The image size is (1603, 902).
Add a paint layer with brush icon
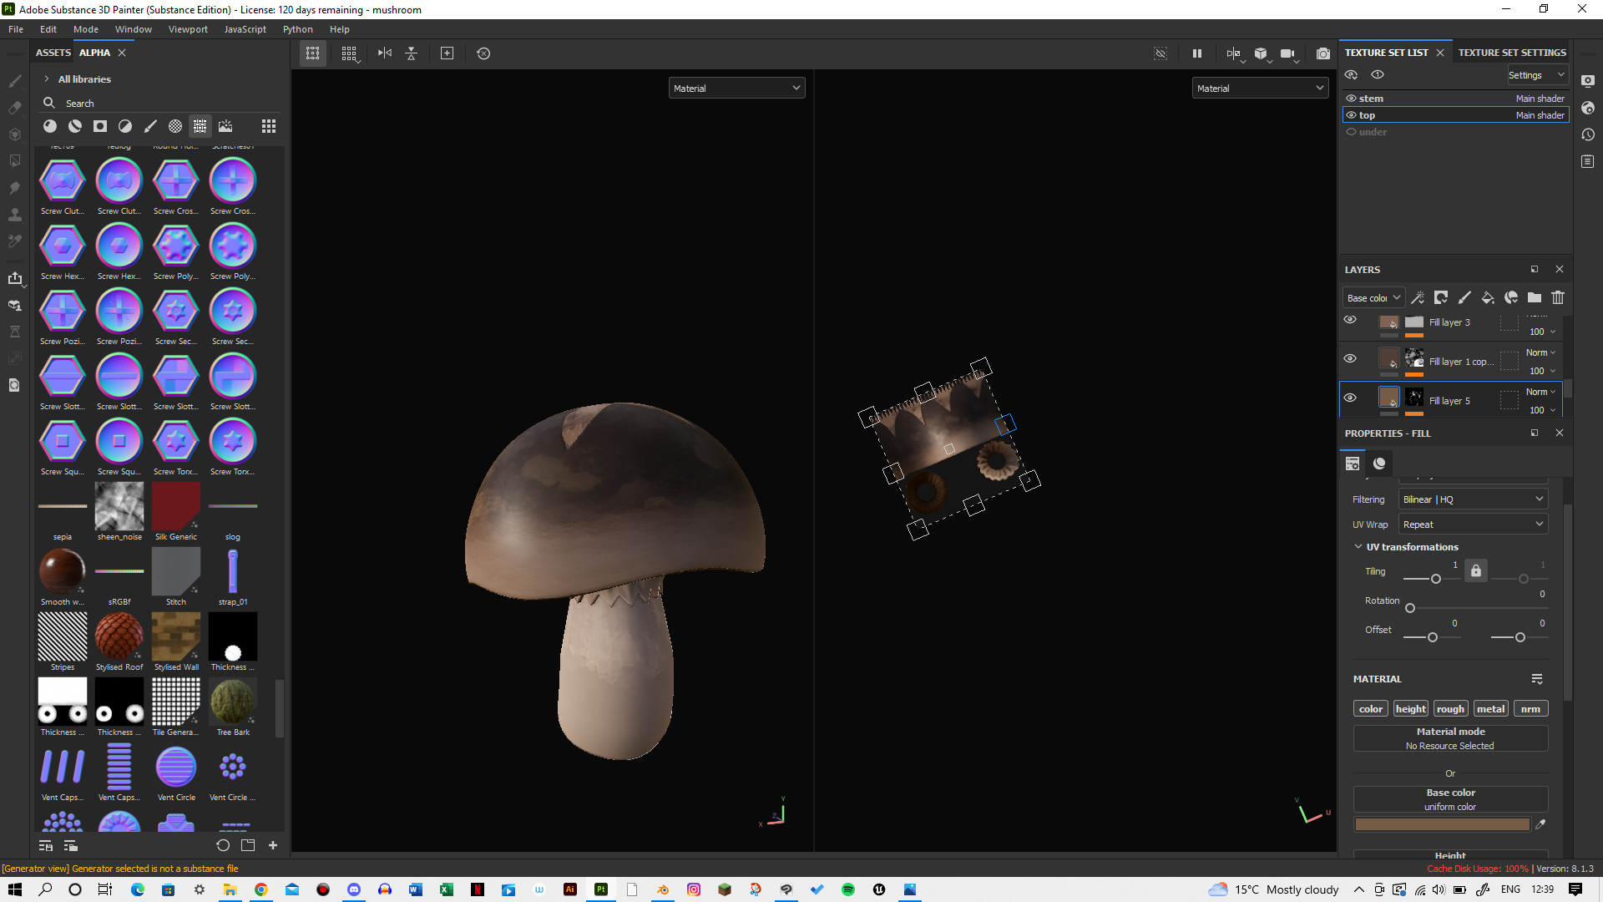pos(1464,297)
